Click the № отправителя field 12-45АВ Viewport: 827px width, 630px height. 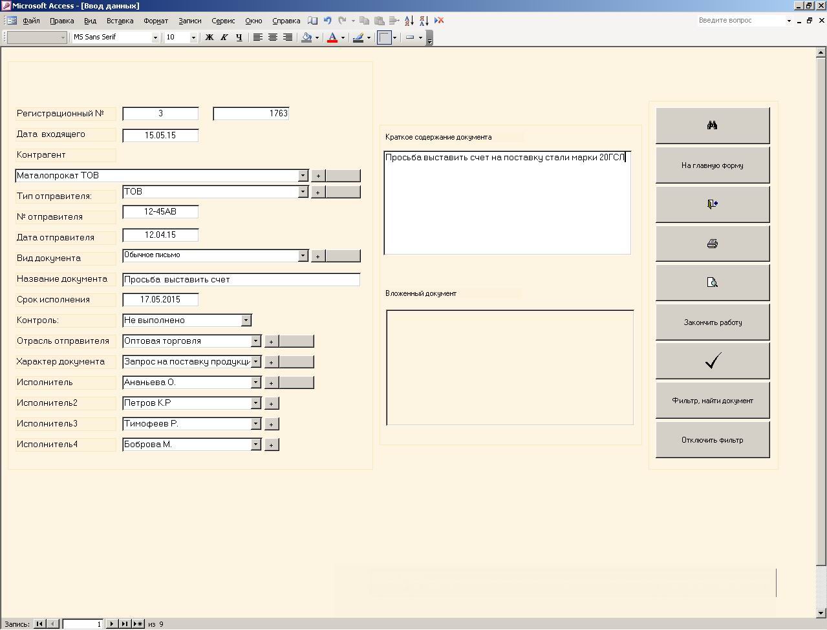pos(160,212)
